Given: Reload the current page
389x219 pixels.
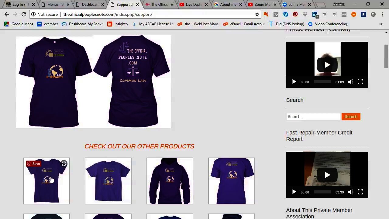Looking at the screenshot, I should 23,14.
